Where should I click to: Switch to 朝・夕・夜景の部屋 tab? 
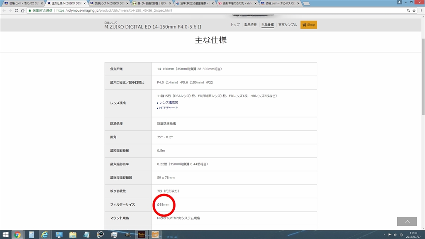point(151,3)
